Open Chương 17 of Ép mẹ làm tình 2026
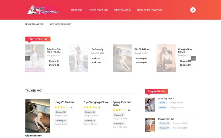The image size is (221, 138). point(119,115)
